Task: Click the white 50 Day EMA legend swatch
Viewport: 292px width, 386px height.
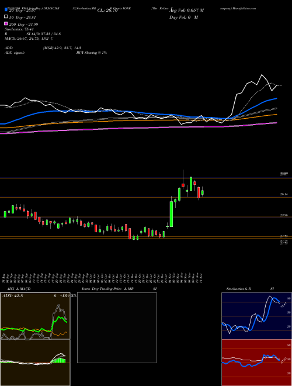Action: tap(6, 17)
